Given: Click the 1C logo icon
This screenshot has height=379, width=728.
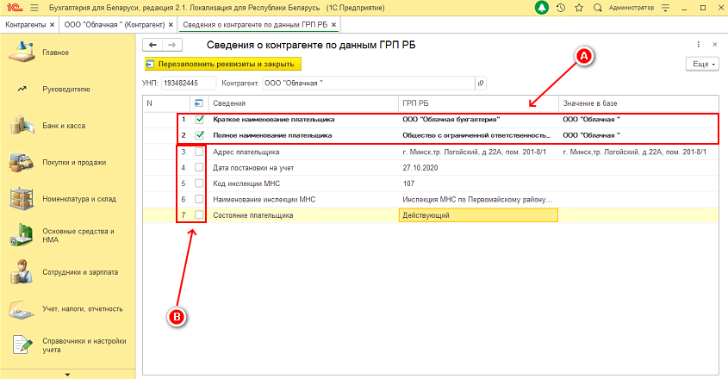Looking at the screenshot, I should [x=15, y=8].
